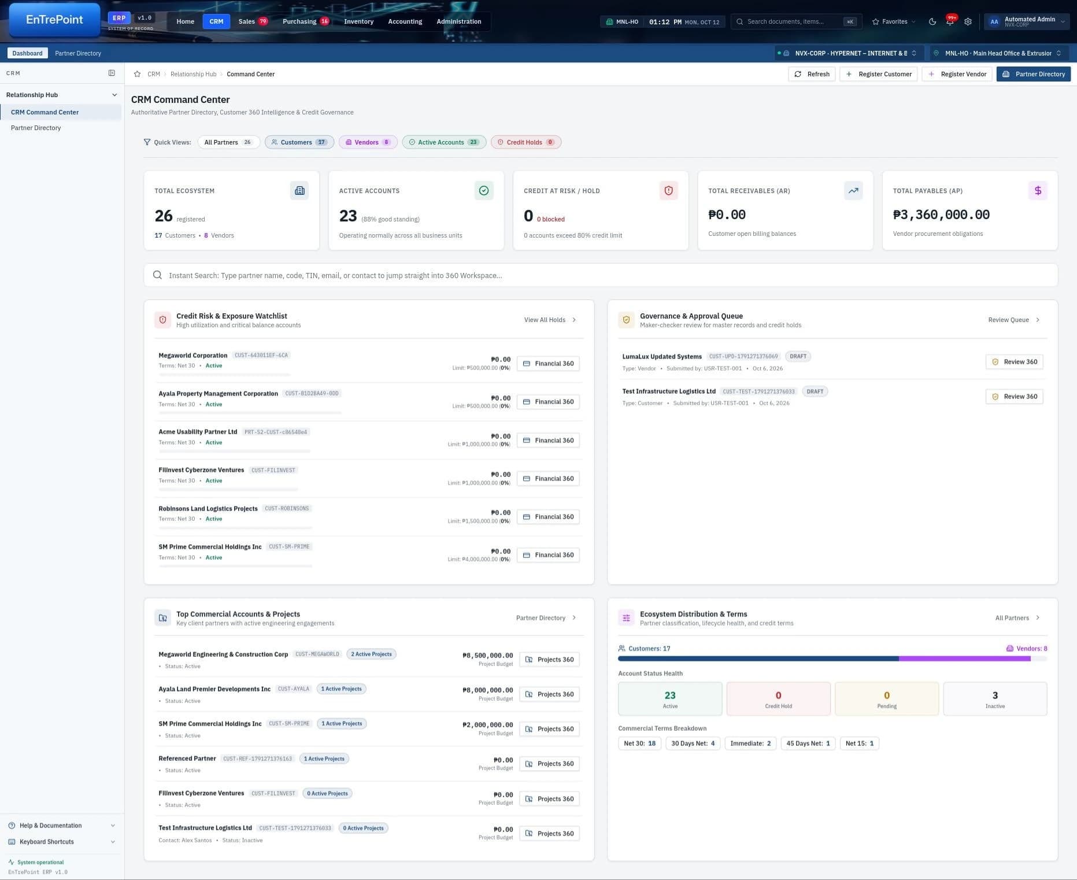
Task: Open View All Holds link
Action: pyautogui.click(x=550, y=320)
